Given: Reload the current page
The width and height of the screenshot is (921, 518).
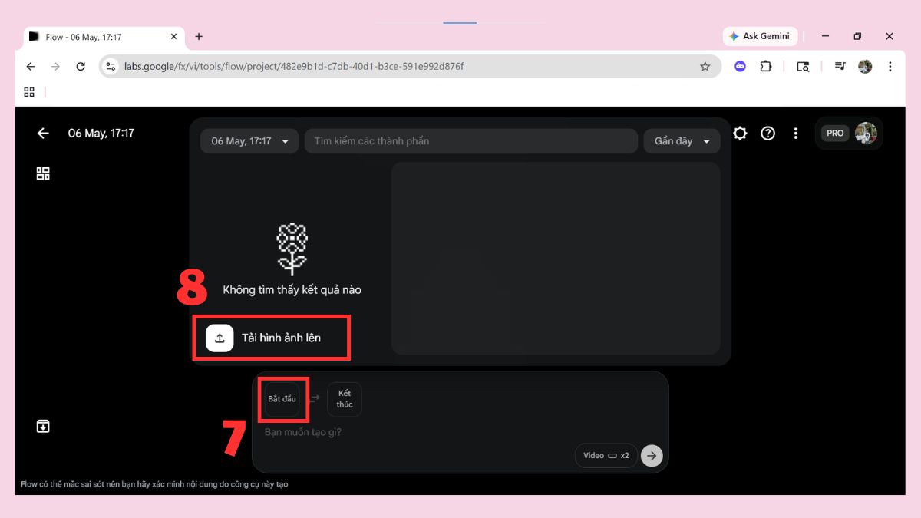Looking at the screenshot, I should 81,67.
